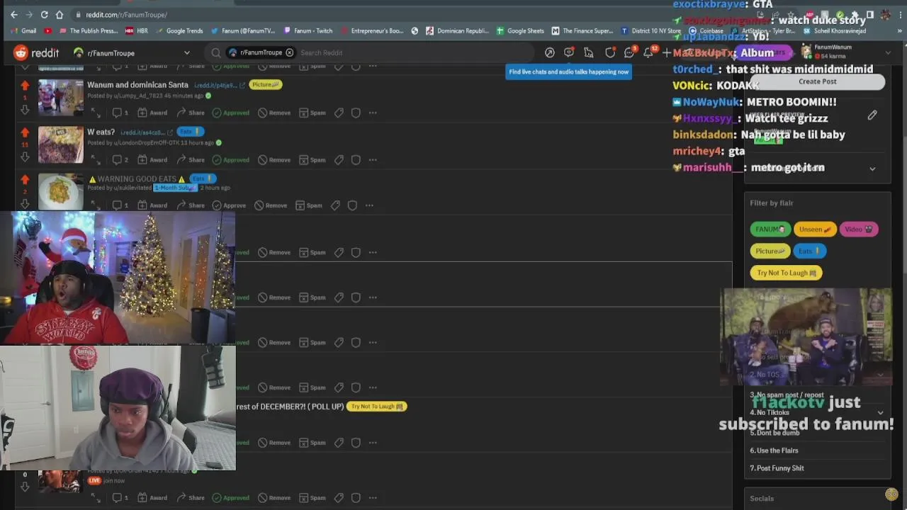The height and width of the screenshot is (510, 907).
Task: Upvote the Wanum and dominican Santa post
Action: 25,86
